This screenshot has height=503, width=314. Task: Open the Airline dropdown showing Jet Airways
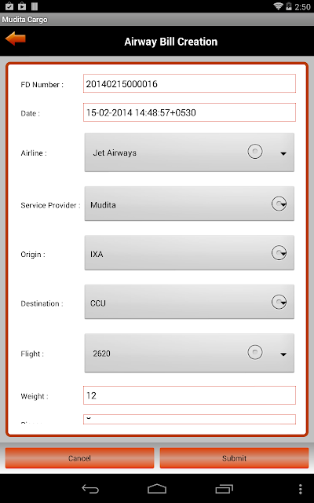pos(189,152)
